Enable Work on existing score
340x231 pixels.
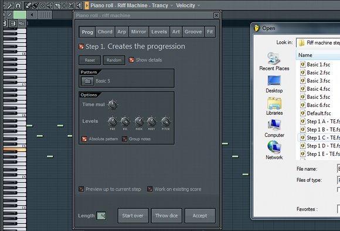(150, 189)
